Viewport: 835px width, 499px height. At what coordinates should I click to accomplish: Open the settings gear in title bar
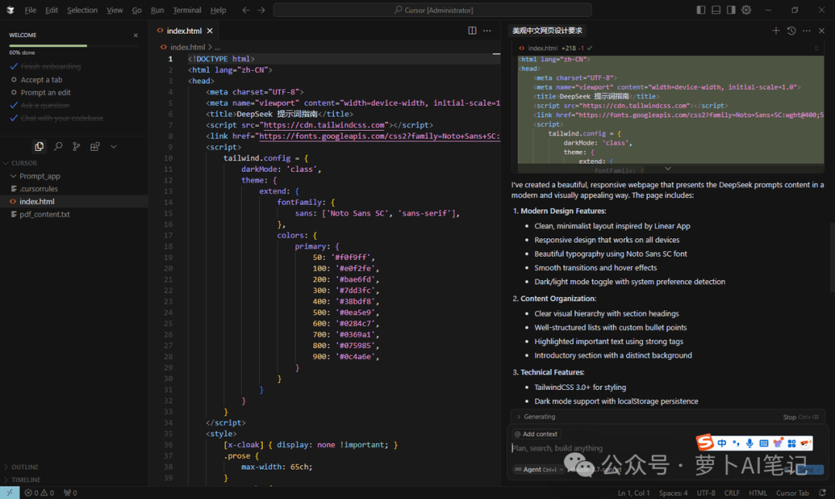point(746,9)
